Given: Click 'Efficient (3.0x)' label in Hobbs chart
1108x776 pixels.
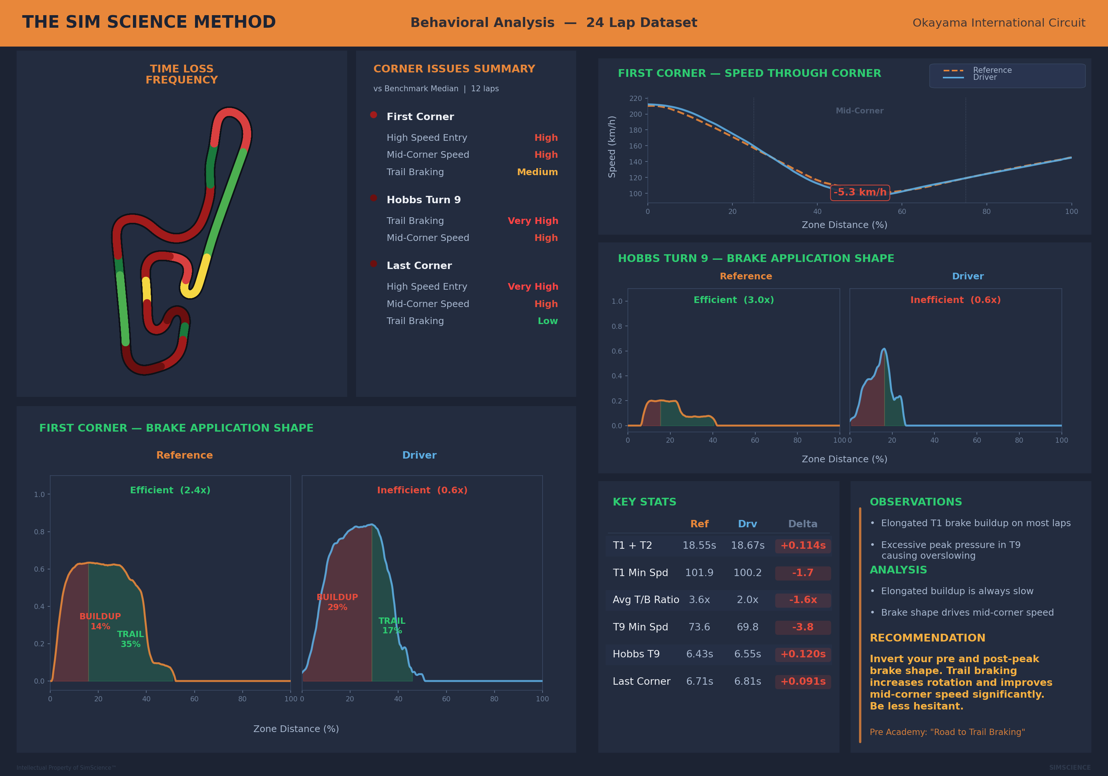Looking at the screenshot, I should (733, 300).
